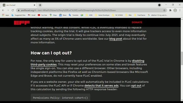The width and height of the screenshot is (183, 103).
Task: Select the Am I FLoCed tab
Action: [19, 5]
